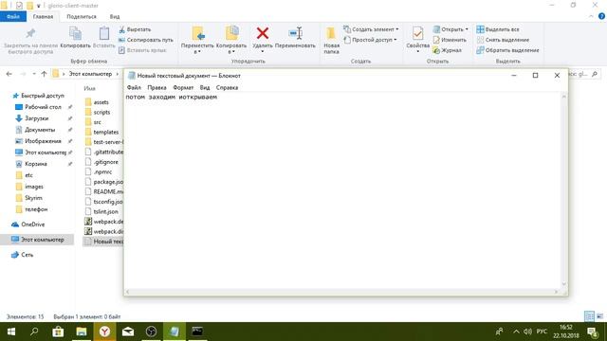607x341 pixels.
Task: Open the Windows Start button
Action: tap(11, 332)
